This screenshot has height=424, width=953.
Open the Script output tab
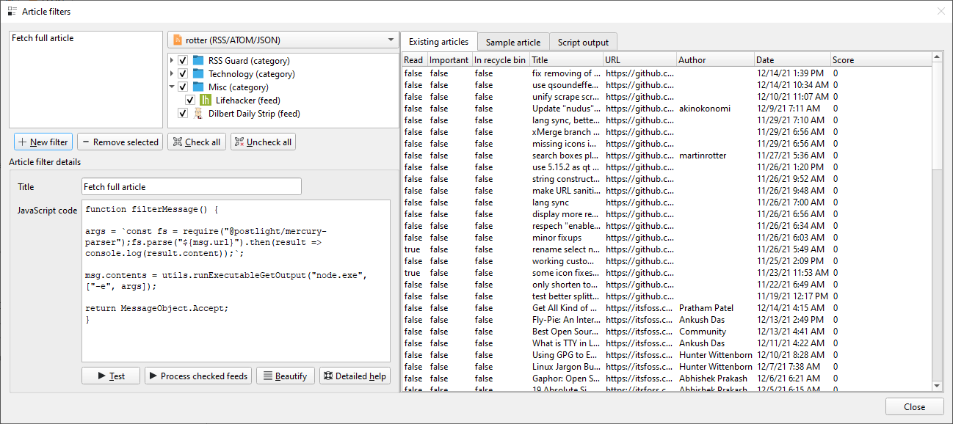click(584, 43)
